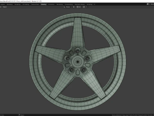Screen dimensions: 154x116
Task: Click the wheel center cap mesh
Action: pos(78,62)
